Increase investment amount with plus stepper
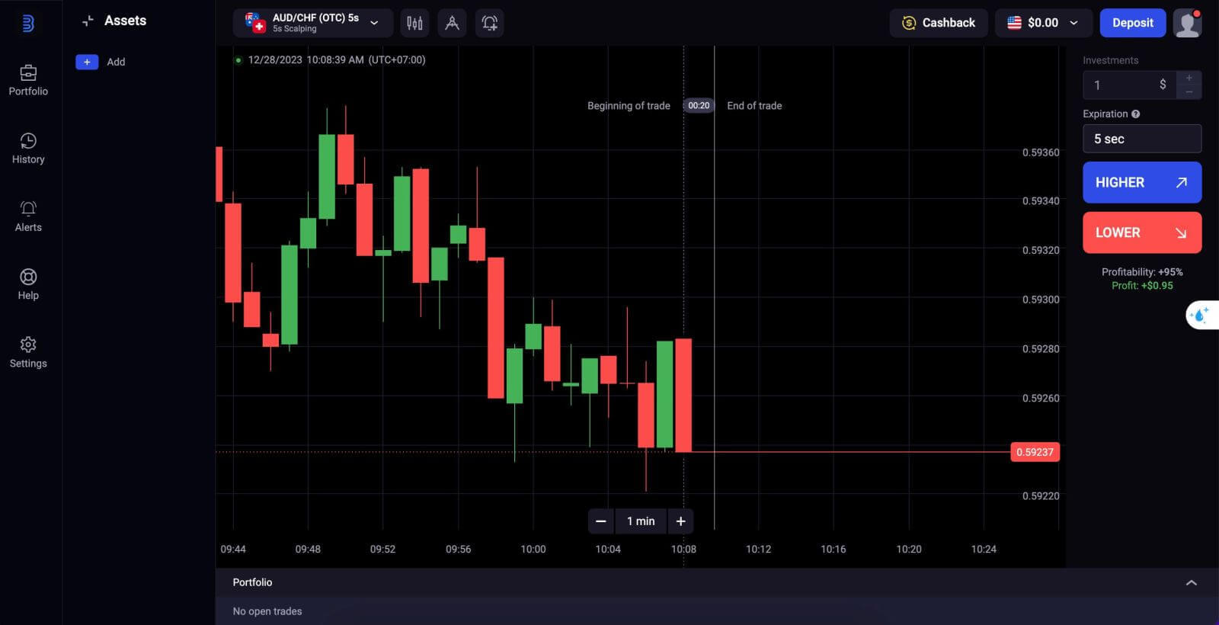This screenshot has width=1219, height=625. pyautogui.click(x=1189, y=78)
